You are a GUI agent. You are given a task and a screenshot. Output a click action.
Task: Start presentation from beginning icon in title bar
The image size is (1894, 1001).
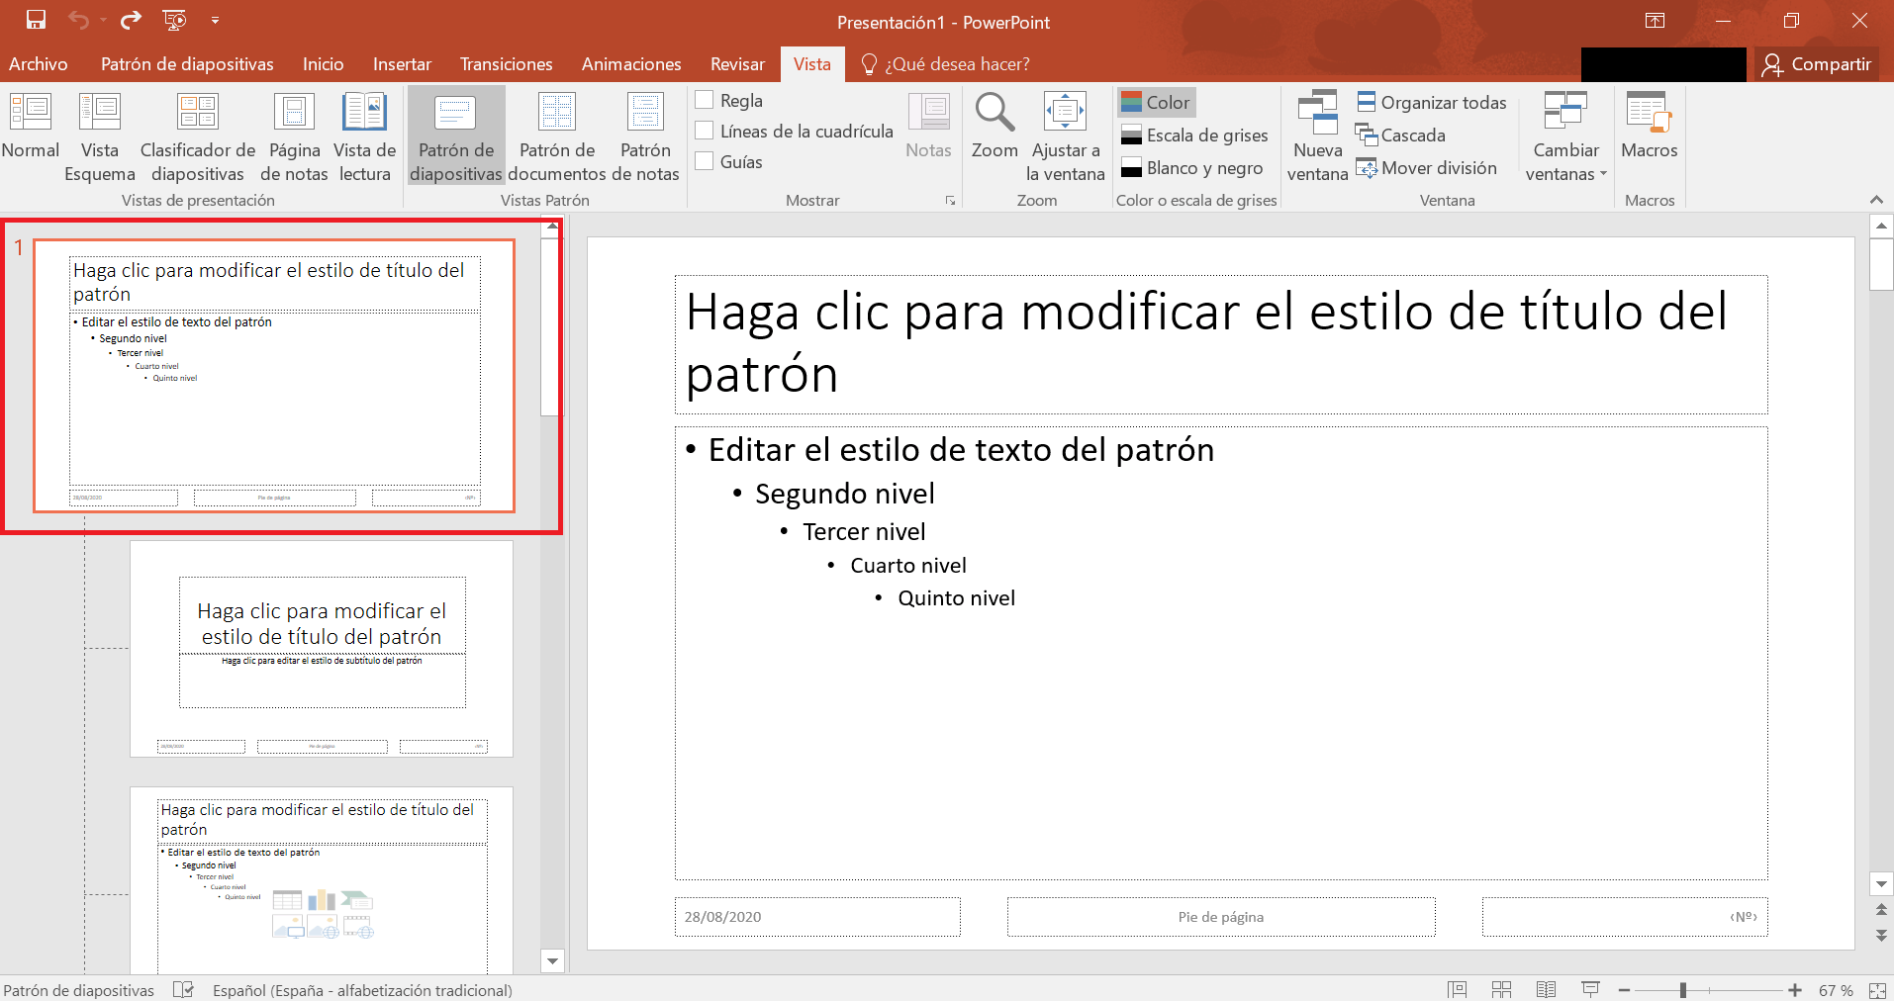[175, 20]
